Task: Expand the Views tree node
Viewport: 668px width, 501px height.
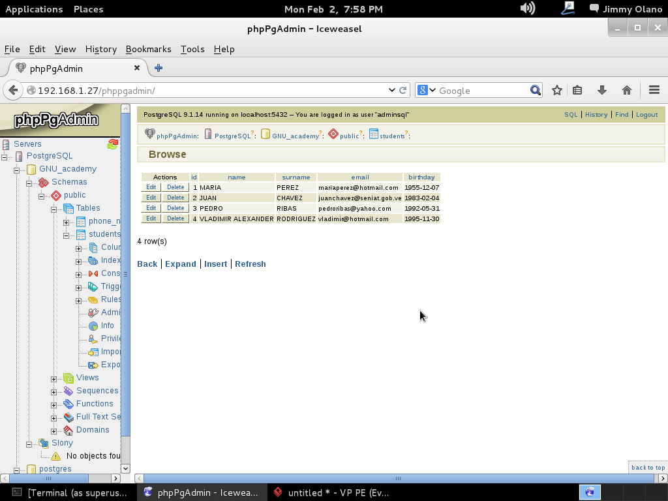Action: [54, 378]
